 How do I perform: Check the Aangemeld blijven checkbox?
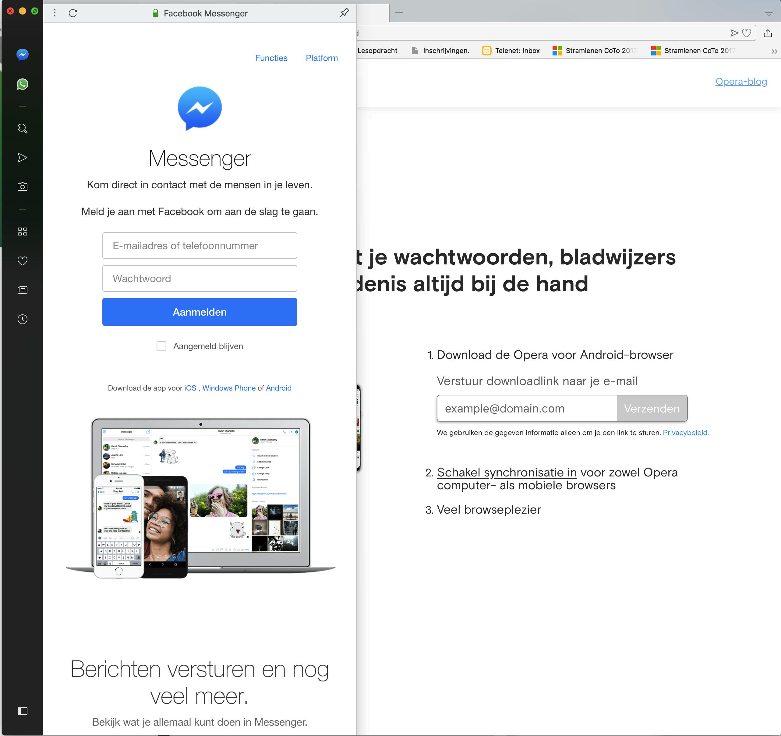pyautogui.click(x=161, y=346)
